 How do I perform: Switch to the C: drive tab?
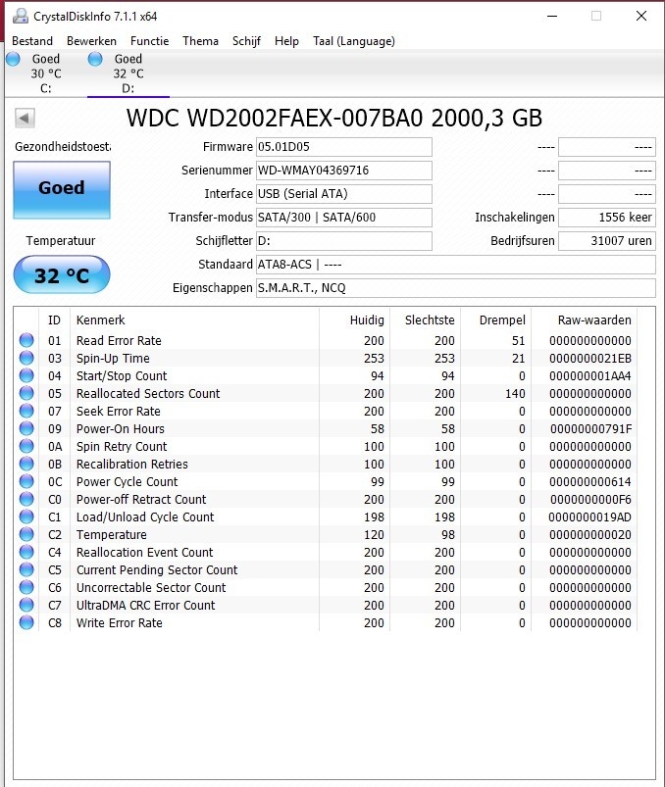46,74
